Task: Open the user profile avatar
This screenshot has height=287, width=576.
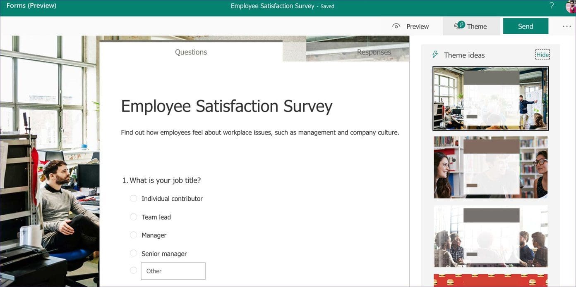Action: tap(571, 7)
